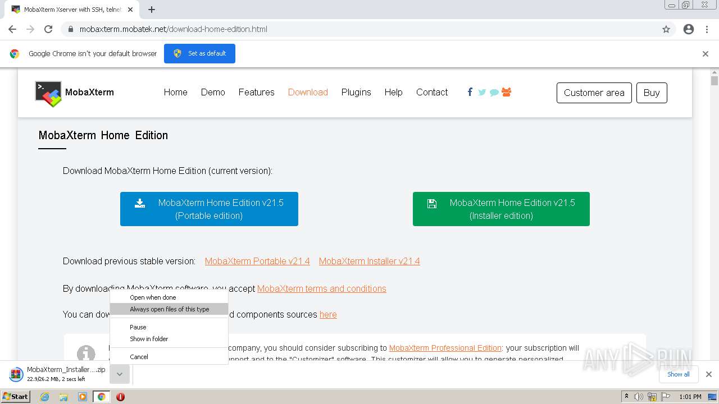
Task: Open MobaXterm Twitter icon
Action: click(482, 92)
